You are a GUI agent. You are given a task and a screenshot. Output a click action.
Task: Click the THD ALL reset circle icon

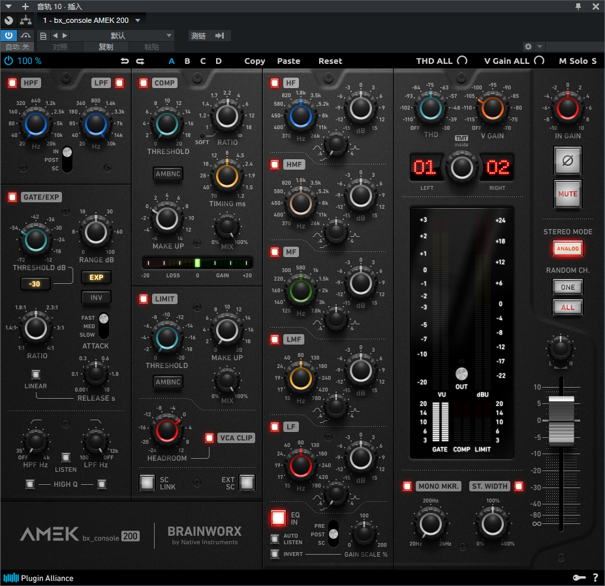pos(462,61)
